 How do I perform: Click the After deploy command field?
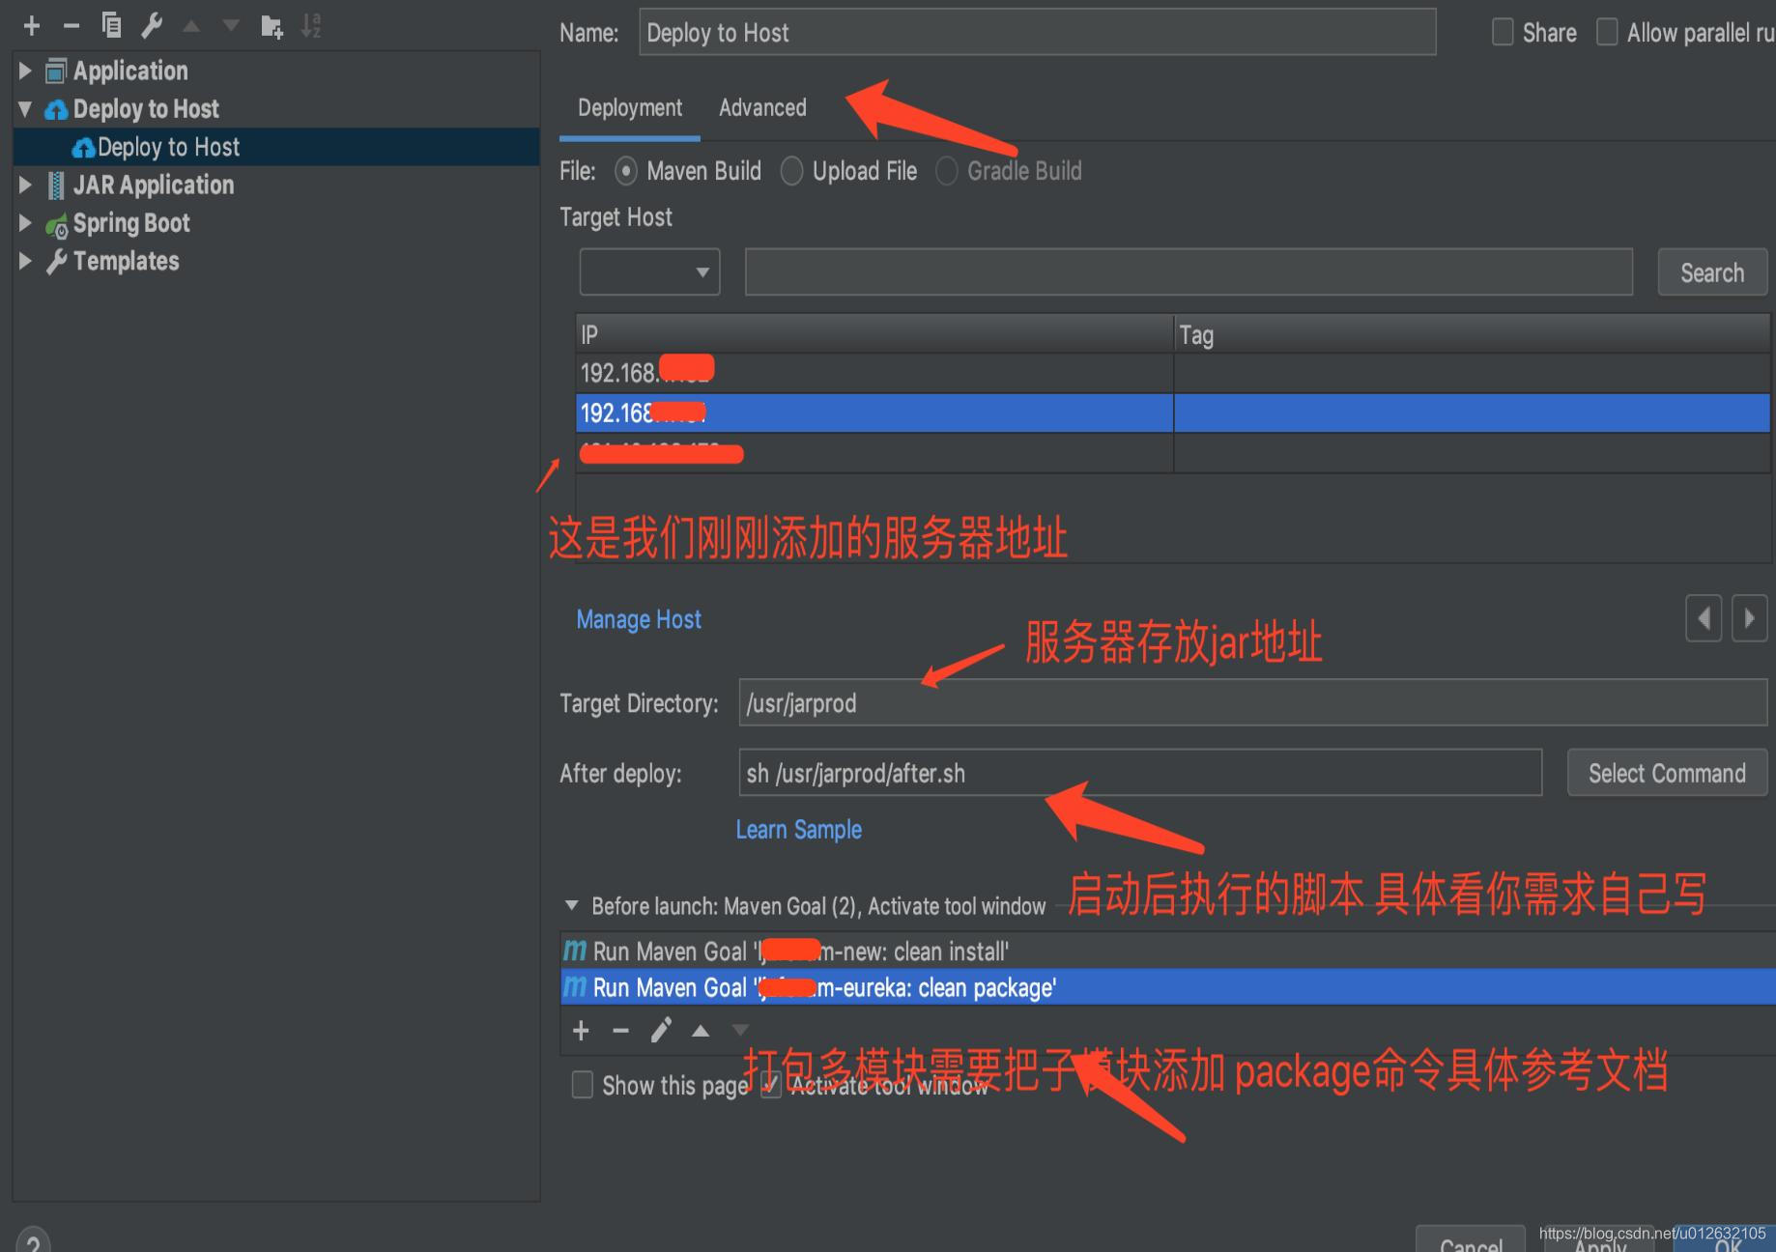coord(1140,773)
